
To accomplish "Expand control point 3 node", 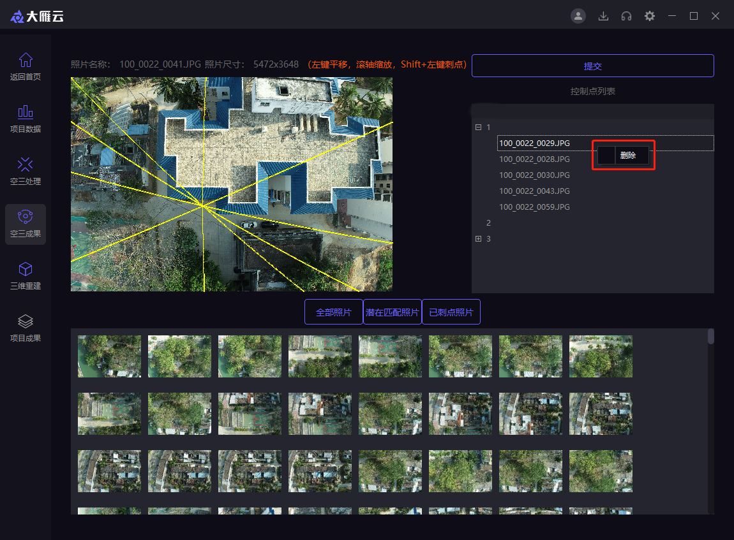I will 479,238.
